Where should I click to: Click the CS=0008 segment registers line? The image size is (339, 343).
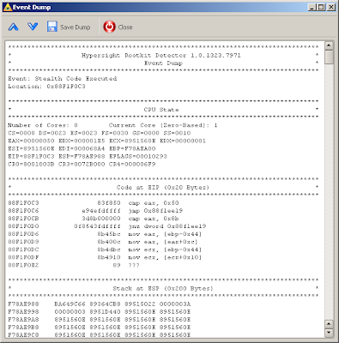(x=100, y=133)
